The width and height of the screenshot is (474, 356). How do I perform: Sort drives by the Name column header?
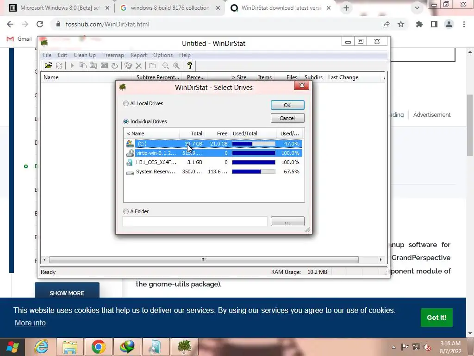(151, 133)
